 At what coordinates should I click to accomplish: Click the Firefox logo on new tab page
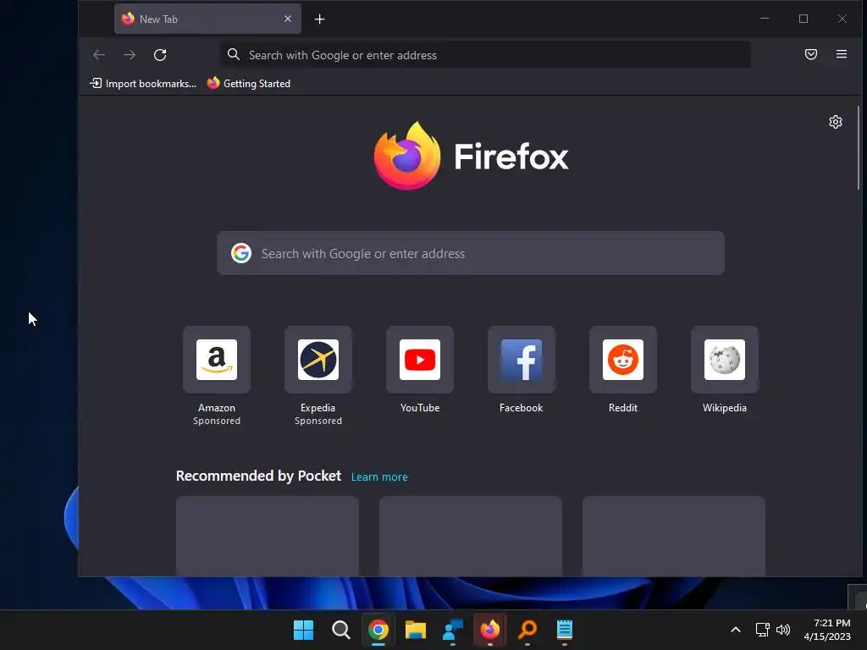pyautogui.click(x=471, y=157)
